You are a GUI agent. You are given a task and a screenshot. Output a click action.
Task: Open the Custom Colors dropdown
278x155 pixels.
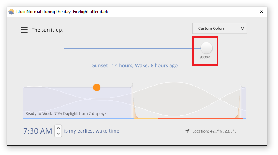(x=220, y=28)
